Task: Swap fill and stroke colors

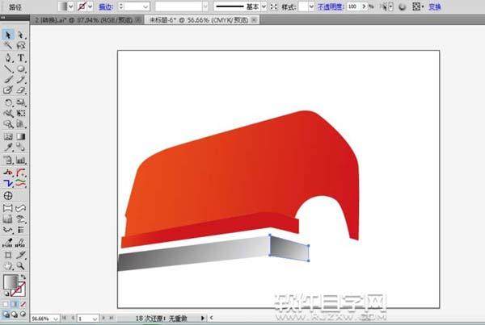Action: pos(23,277)
